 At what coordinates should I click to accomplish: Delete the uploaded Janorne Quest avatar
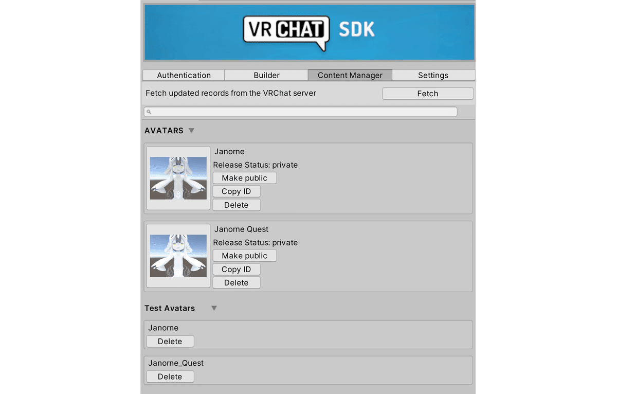(x=236, y=282)
